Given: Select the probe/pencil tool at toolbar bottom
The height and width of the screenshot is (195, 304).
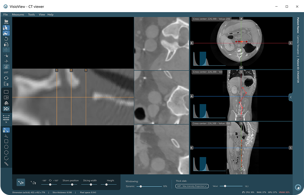Looking at the screenshot, I should click(x=6, y=164).
